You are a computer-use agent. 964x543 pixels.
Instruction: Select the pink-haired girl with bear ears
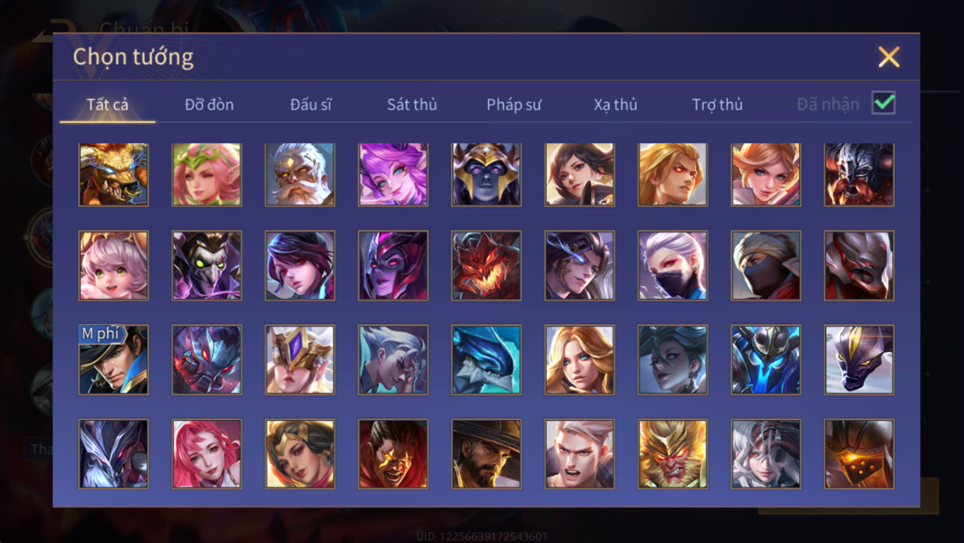pyautogui.click(x=114, y=265)
